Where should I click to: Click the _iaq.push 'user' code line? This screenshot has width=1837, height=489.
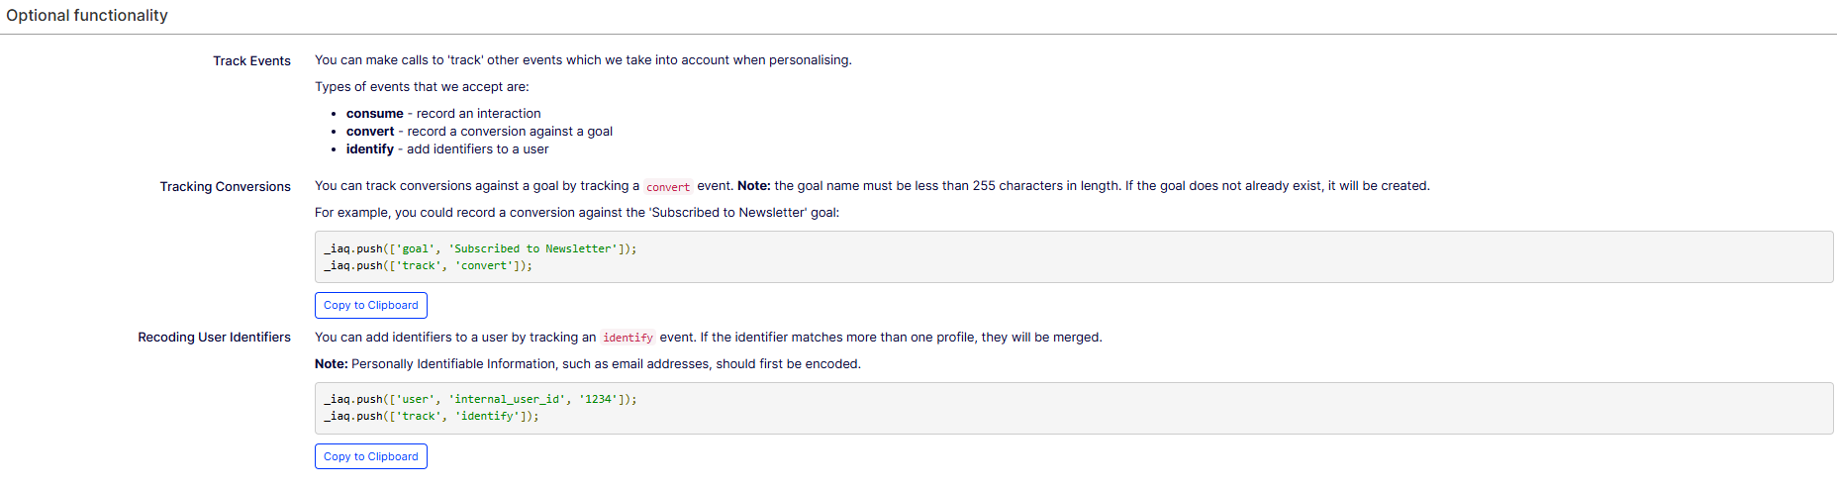480,399
